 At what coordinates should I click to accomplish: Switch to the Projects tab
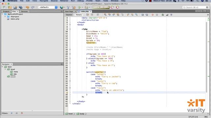[x=6, y=11]
